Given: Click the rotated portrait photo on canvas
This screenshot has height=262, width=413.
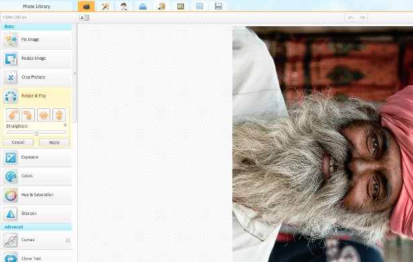Looking at the screenshot, I should pyautogui.click(x=322, y=144).
